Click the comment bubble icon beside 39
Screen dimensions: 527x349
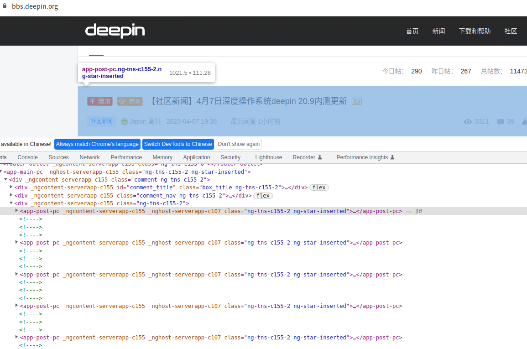point(501,122)
